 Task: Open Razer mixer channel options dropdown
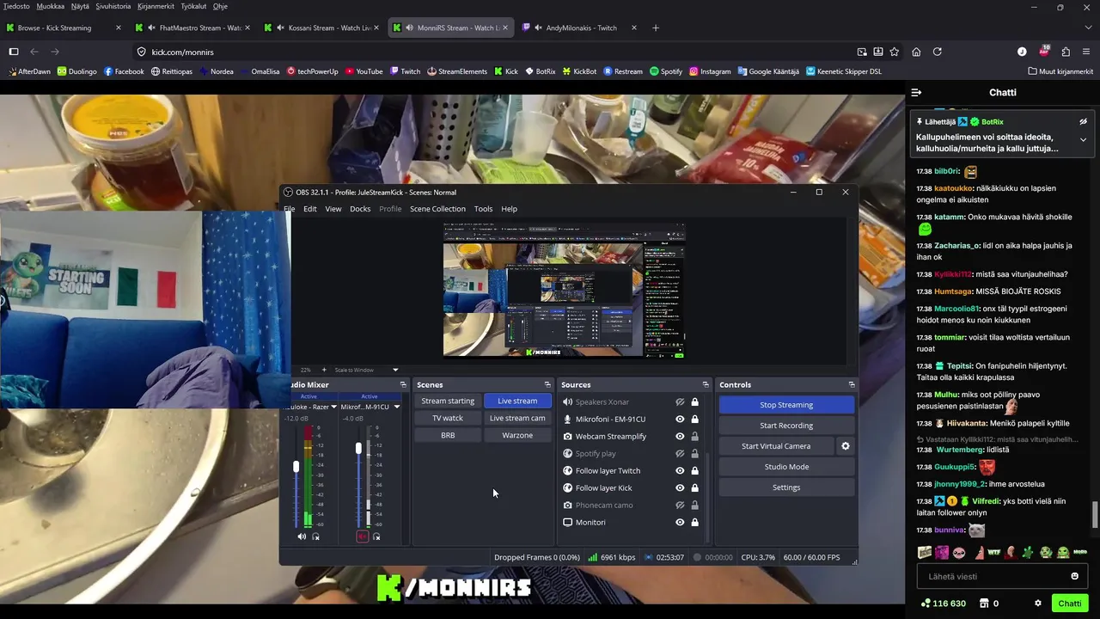[x=333, y=407]
